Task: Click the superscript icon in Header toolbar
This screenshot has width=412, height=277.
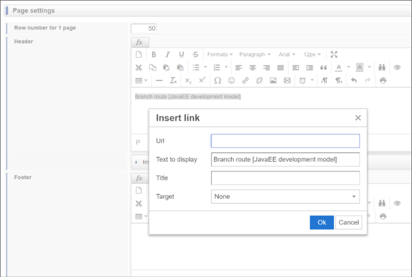Action: (x=202, y=80)
